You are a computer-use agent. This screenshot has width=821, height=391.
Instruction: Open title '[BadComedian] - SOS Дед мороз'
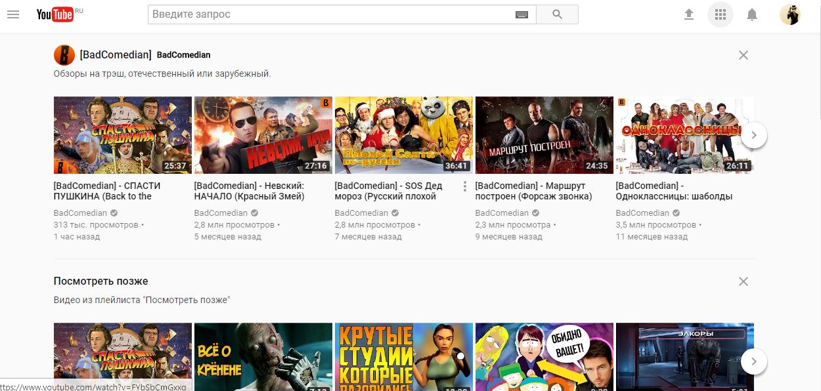click(389, 191)
